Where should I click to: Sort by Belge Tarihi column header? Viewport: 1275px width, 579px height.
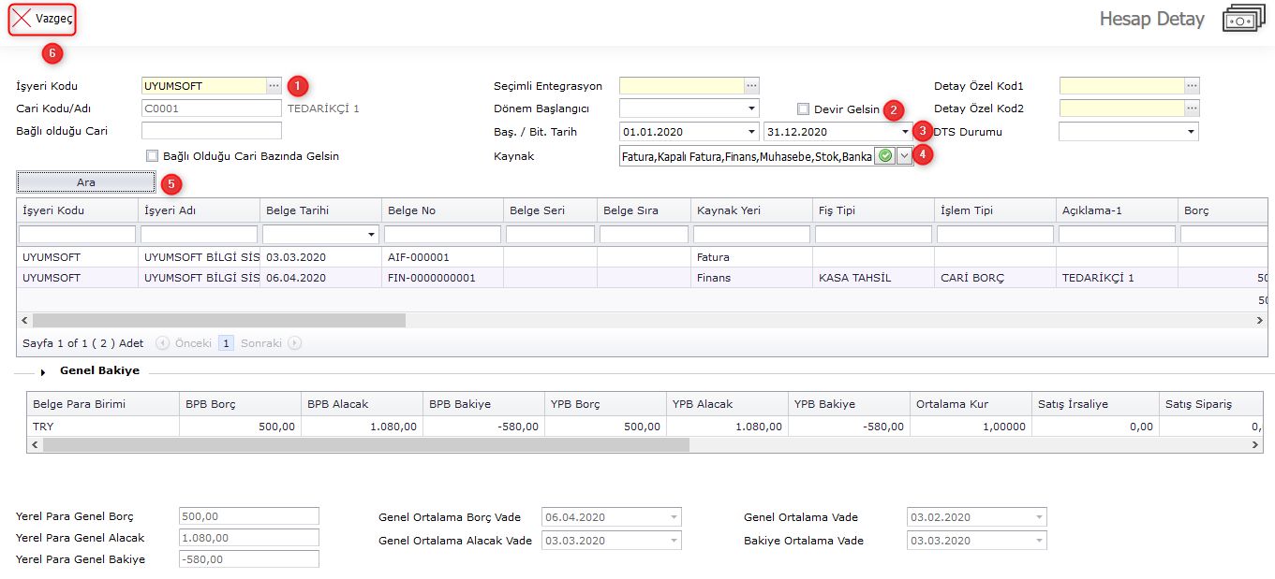click(x=297, y=210)
